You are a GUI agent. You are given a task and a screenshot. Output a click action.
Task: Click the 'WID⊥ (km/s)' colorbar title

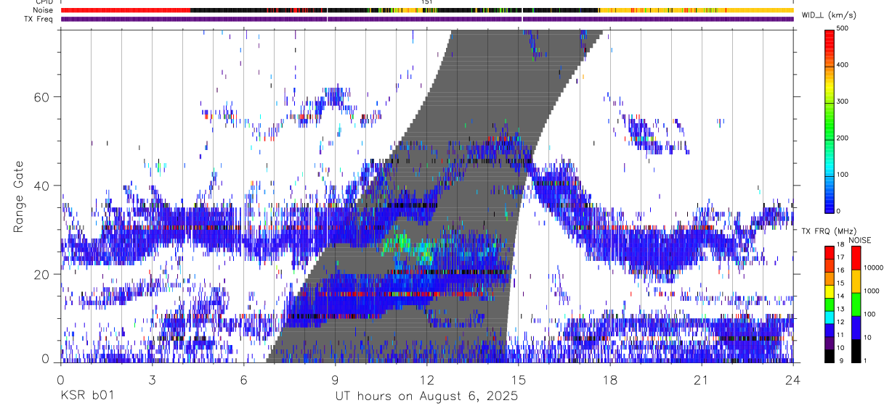[829, 14]
